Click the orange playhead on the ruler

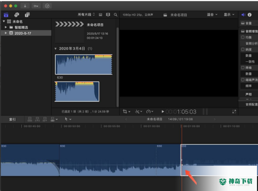pos(182,126)
